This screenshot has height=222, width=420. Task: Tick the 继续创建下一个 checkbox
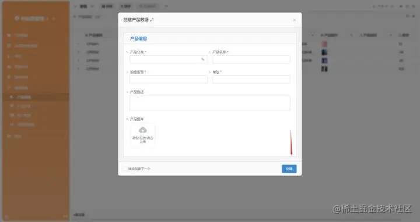(125, 169)
